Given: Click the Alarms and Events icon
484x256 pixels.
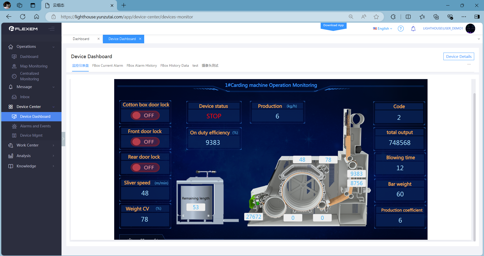Looking at the screenshot, I should (14, 126).
